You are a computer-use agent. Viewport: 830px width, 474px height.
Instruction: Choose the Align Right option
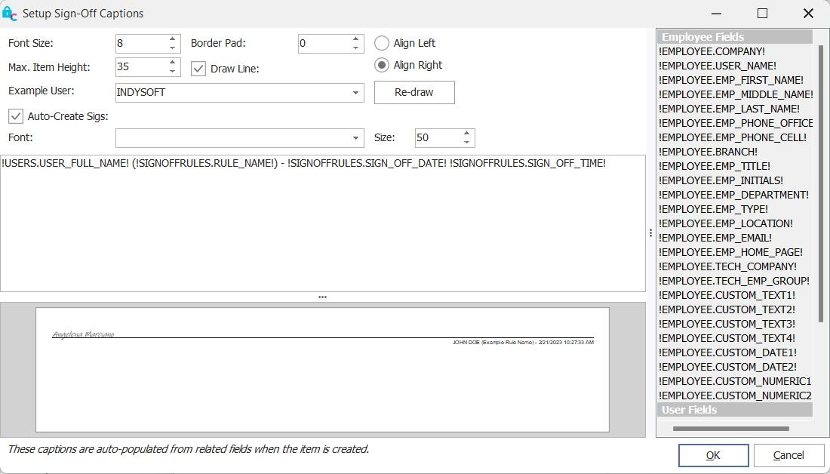(x=382, y=65)
